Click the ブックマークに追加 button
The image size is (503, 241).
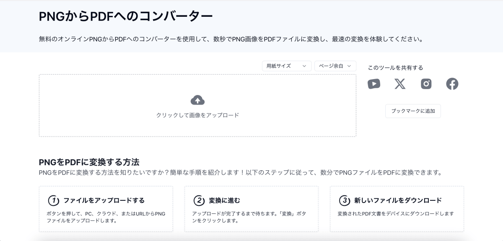413,111
